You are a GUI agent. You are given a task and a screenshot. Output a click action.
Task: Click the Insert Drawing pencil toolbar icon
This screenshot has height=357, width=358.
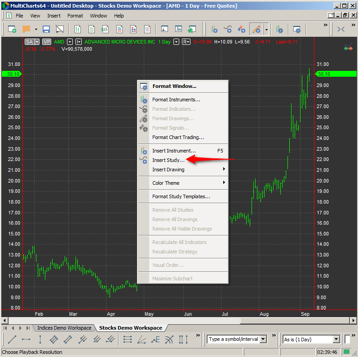[x=256, y=29]
